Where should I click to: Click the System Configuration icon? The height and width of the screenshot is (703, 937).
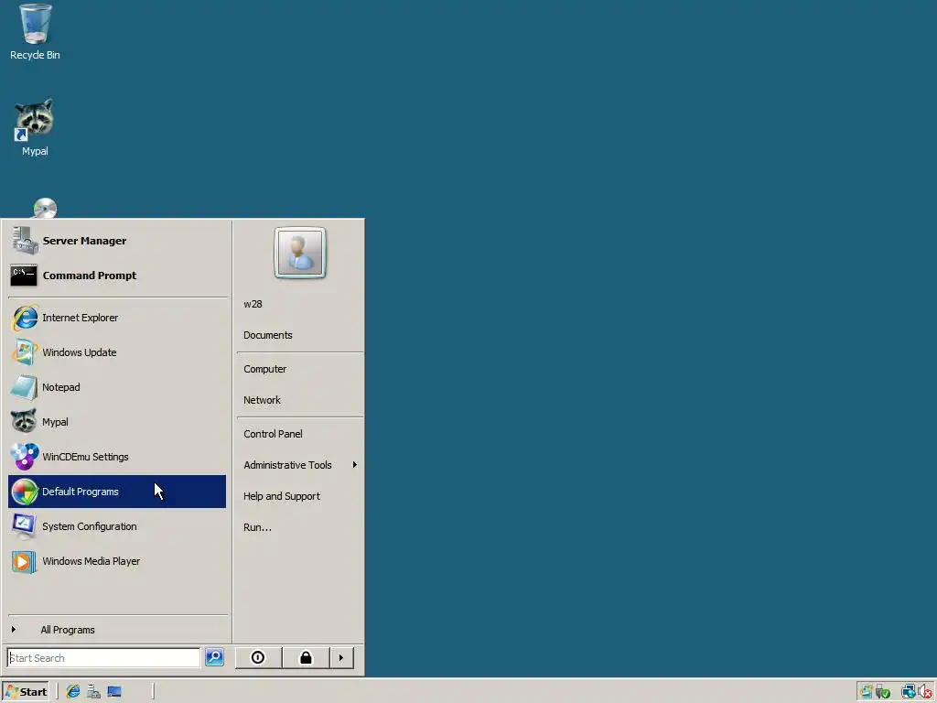(25, 526)
